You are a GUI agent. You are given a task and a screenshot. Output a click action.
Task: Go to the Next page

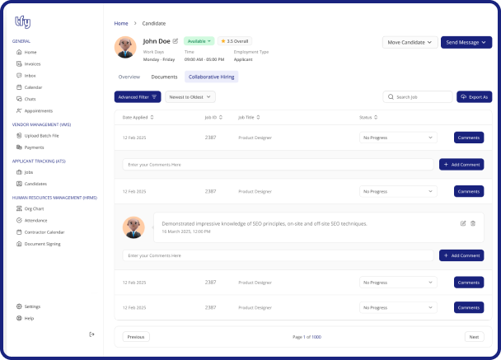click(x=474, y=337)
